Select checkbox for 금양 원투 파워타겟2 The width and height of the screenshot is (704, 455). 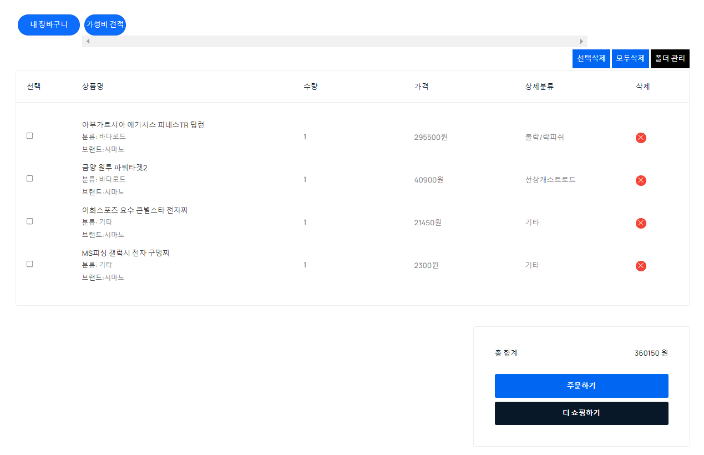[30, 179]
